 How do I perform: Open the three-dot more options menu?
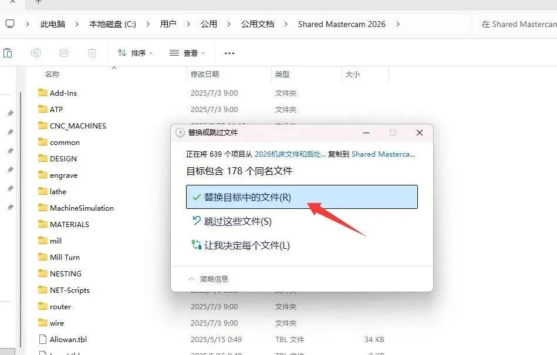coord(229,53)
